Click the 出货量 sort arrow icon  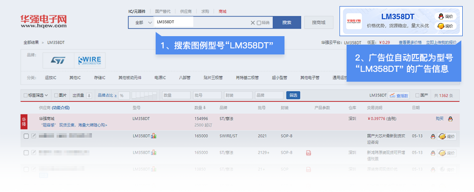click(89, 95)
